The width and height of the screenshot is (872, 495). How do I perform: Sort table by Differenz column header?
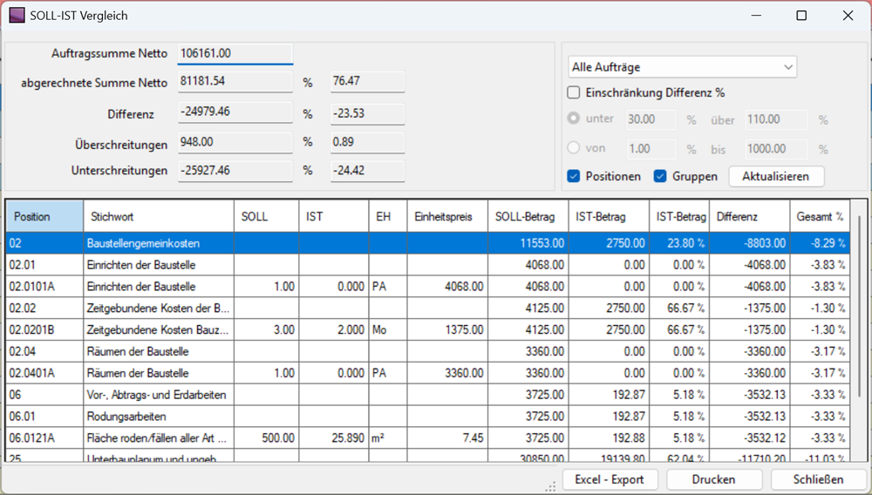pos(748,216)
